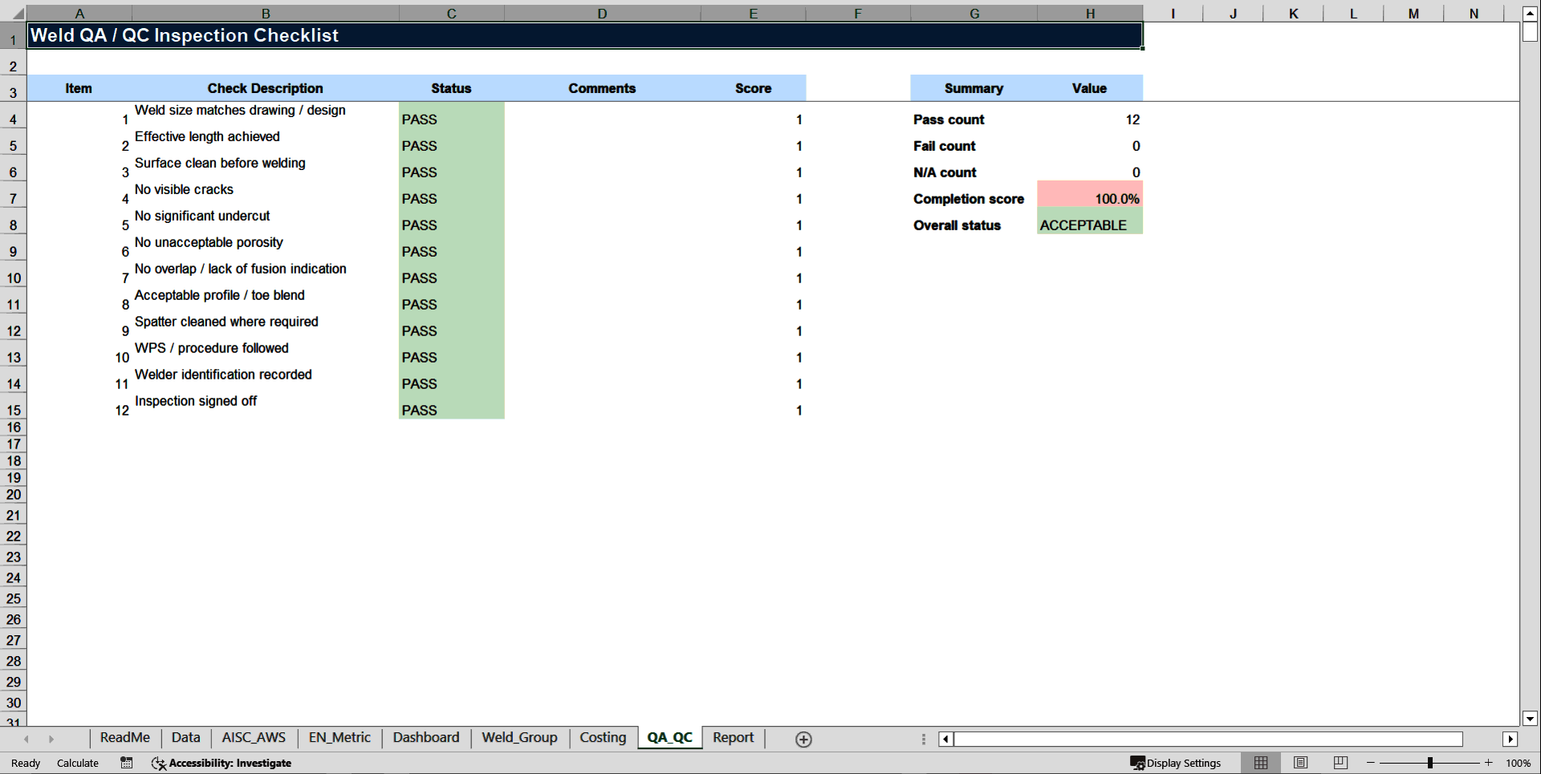Start macro recording via the status bar icon
1541x774 pixels.
[126, 763]
